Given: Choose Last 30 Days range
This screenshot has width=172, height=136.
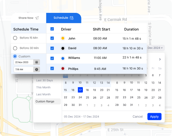Looking at the screenshot, I should [45, 80].
